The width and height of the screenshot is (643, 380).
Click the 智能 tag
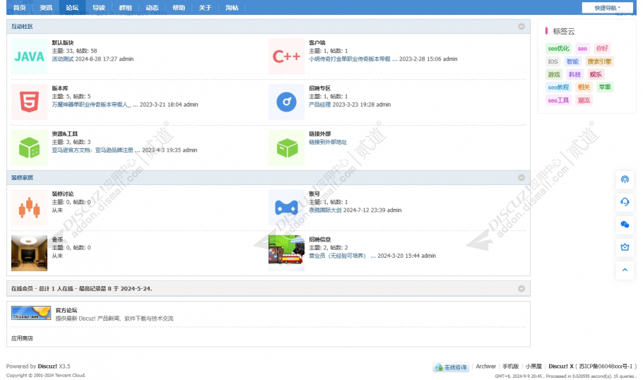(572, 61)
